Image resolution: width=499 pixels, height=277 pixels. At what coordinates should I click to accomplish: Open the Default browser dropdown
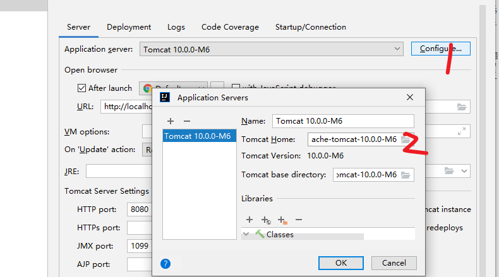[x=173, y=88]
